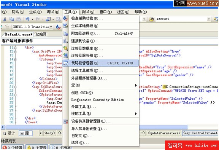Close the open 工具(T) menu header
Viewport: 219px width, 150px height.
[x=71, y=12]
